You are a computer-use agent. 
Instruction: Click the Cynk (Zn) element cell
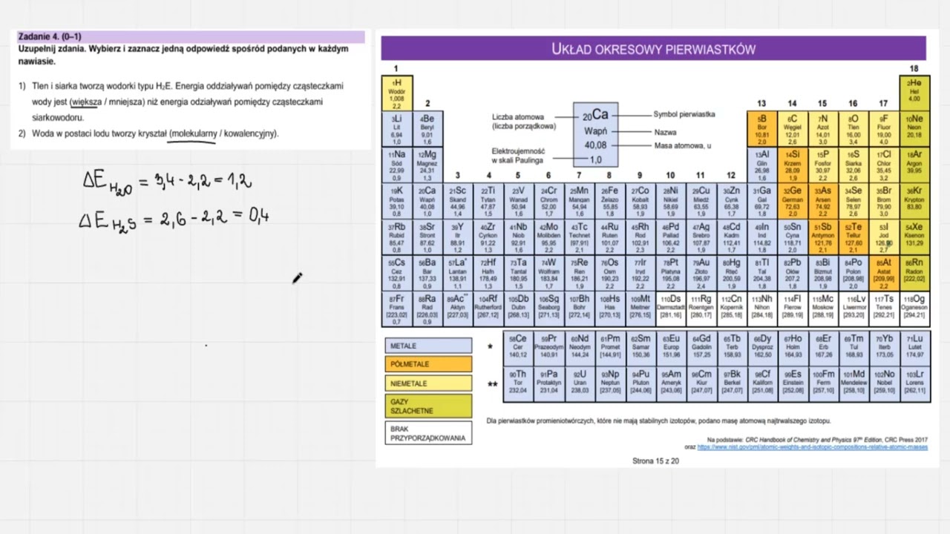click(x=732, y=201)
